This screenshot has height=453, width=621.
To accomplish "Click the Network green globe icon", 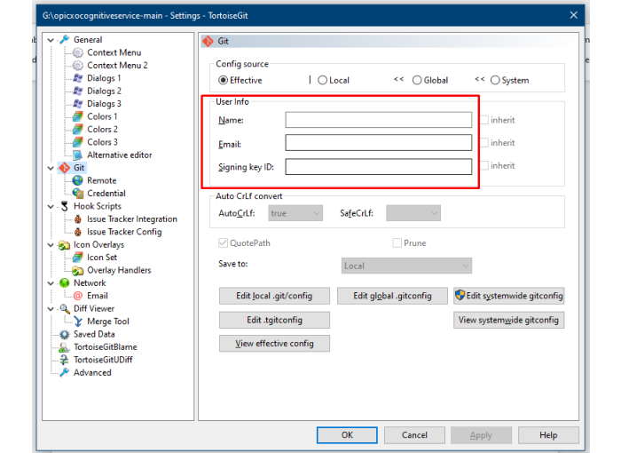I will 64,282.
